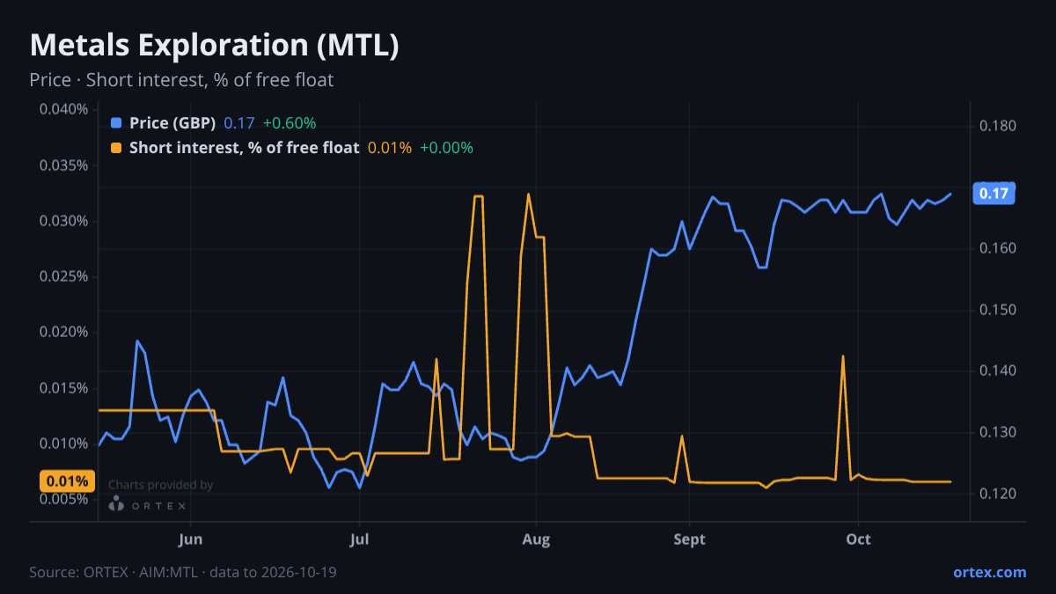
Task: Click the Sept month label
Action: click(690, 539)
